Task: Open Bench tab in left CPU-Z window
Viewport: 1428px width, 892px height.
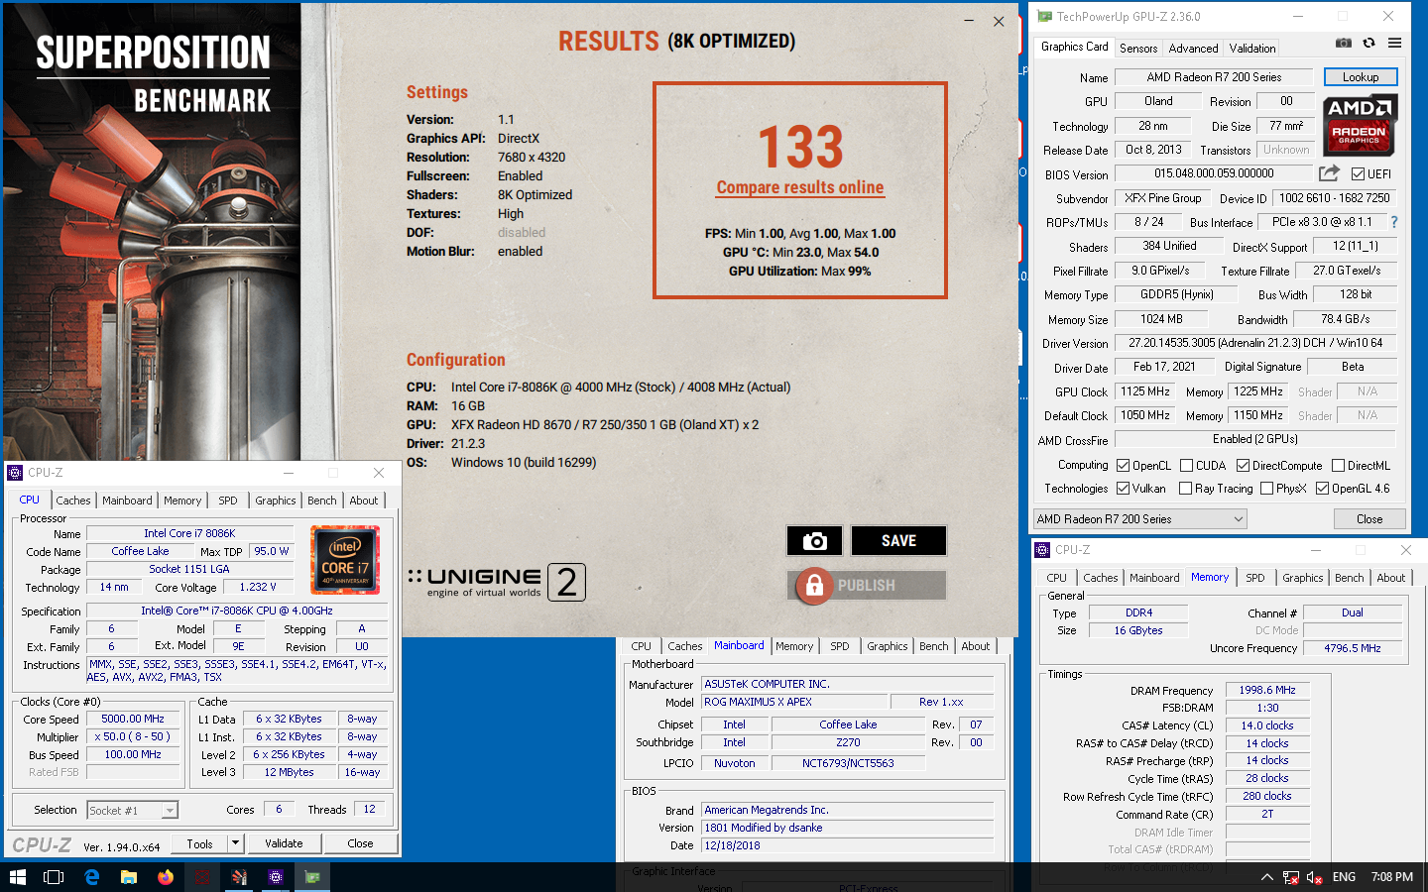Action: point(322,501)
